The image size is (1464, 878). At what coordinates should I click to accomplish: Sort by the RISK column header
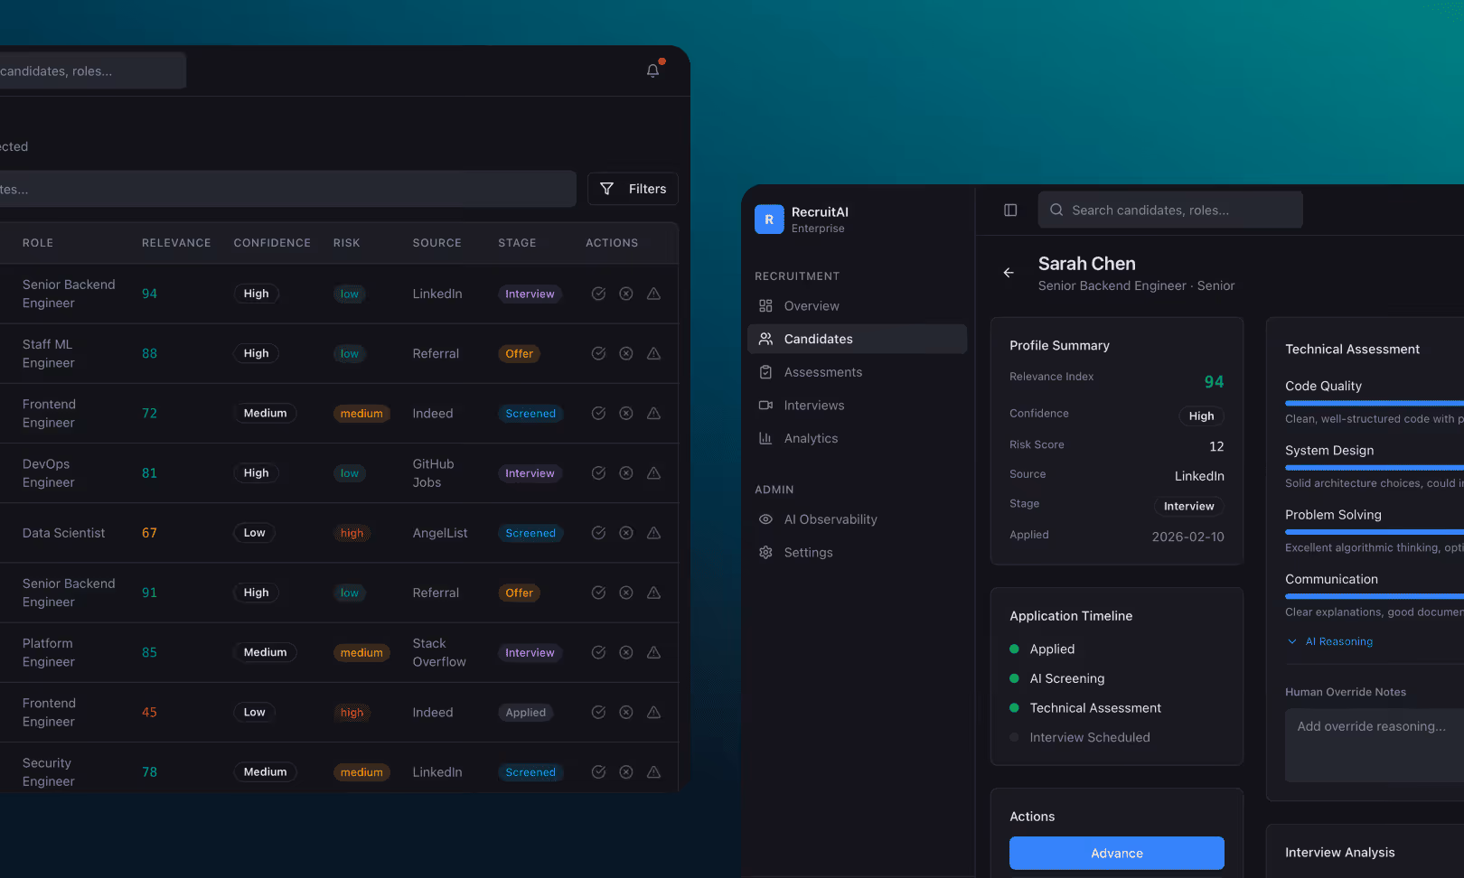[346, 243]
